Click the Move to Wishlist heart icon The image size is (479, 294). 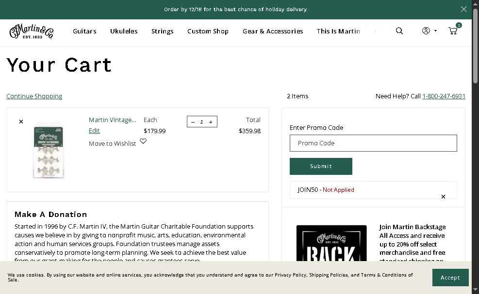point(143,141)
